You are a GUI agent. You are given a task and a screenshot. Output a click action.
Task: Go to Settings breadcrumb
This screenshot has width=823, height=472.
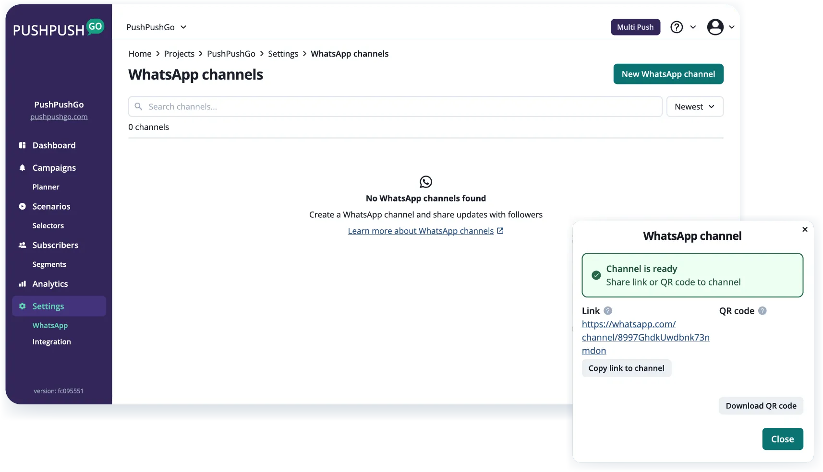coord(283,54)
